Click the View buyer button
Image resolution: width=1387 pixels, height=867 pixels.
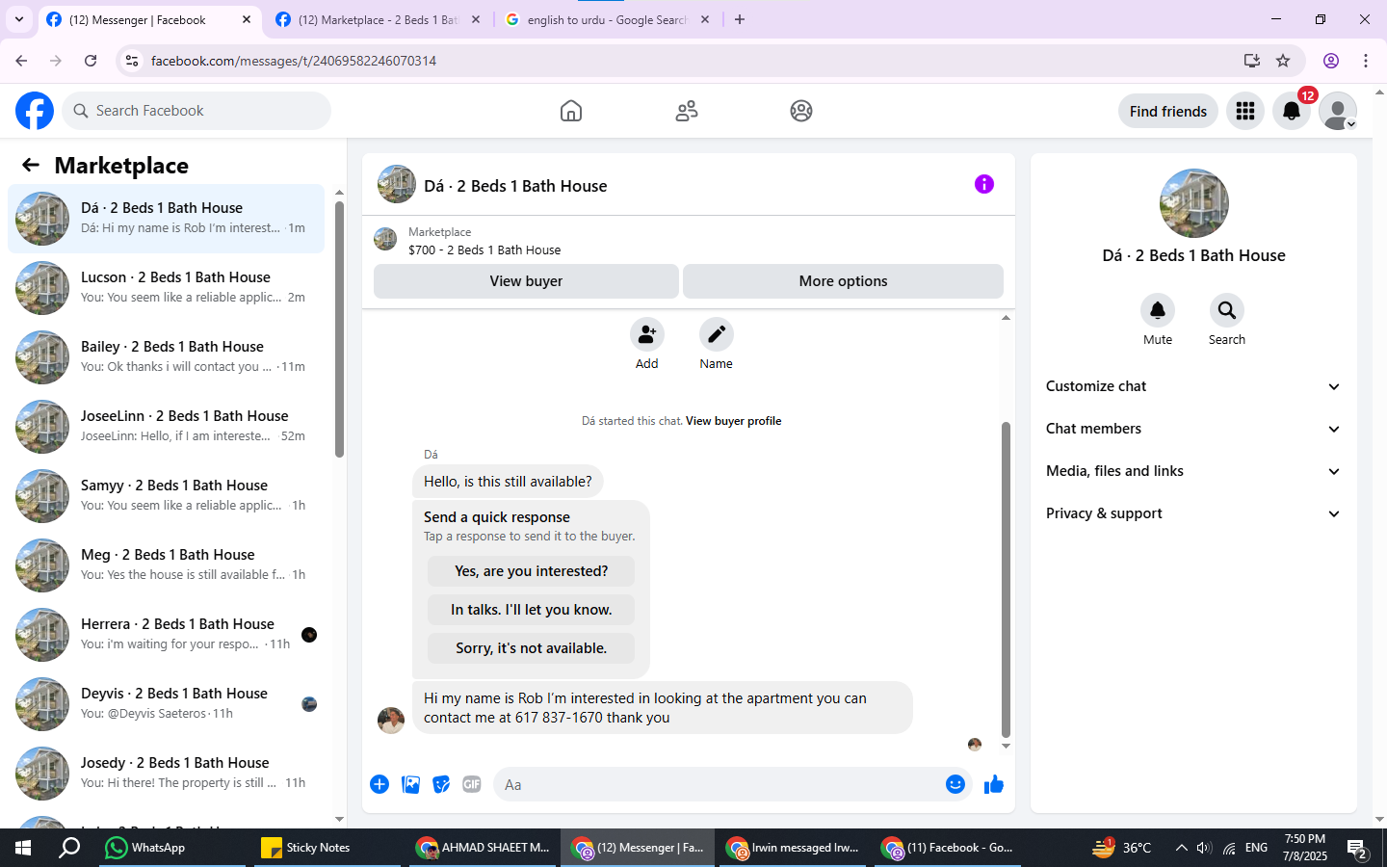click(x=526, y=281)
